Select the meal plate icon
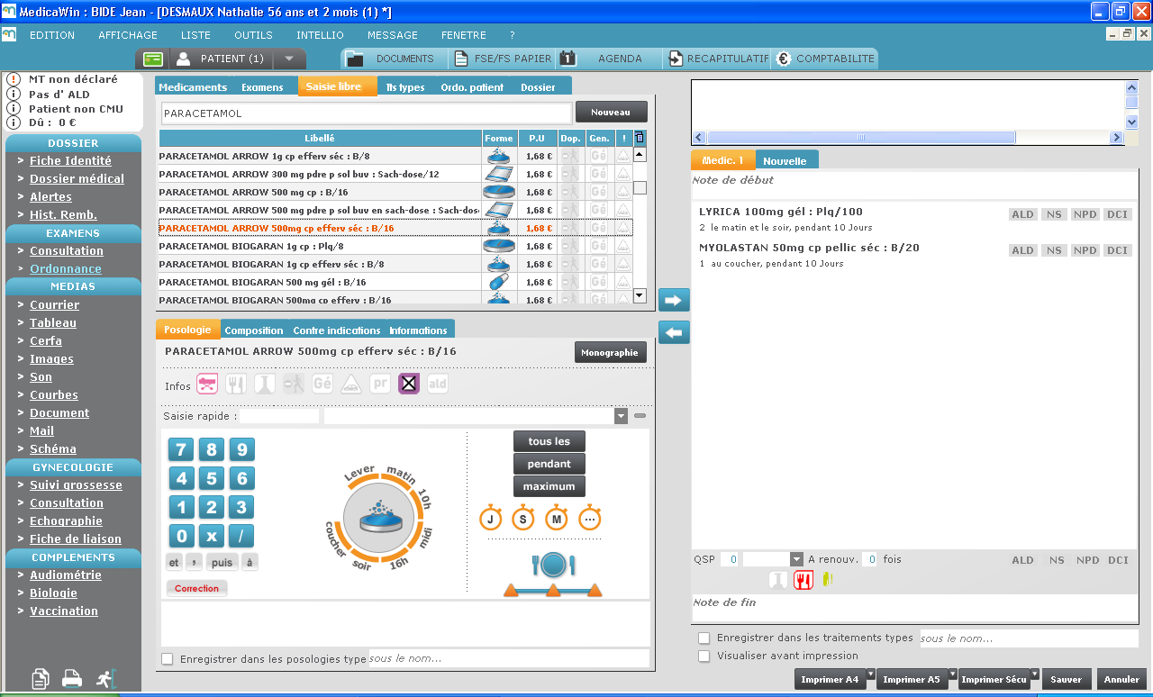The image size is (1153, 697). 553,565
